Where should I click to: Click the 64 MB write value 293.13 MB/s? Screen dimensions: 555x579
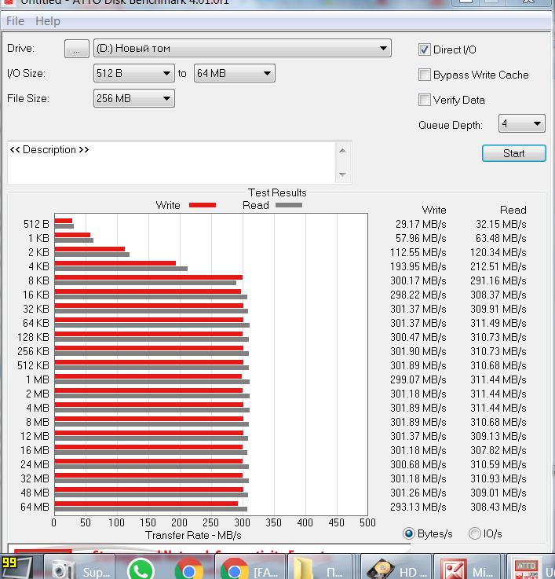[x=418, y=507]
